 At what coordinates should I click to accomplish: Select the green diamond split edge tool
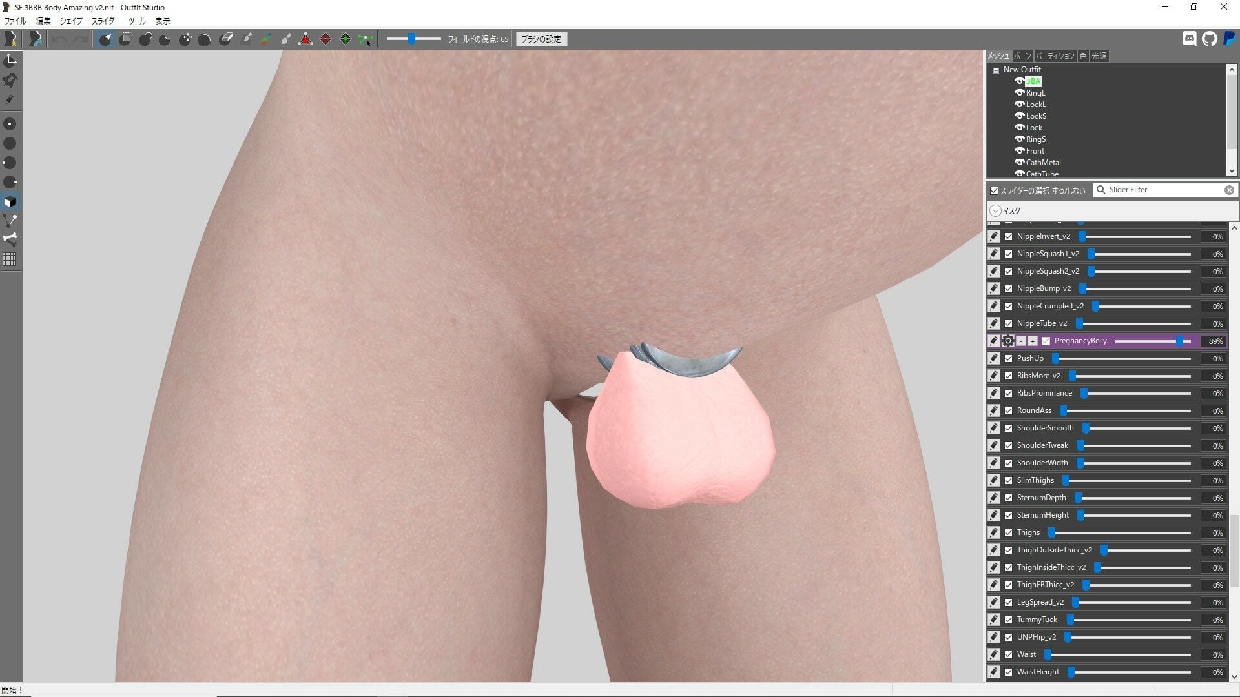(x=346, y=39)
